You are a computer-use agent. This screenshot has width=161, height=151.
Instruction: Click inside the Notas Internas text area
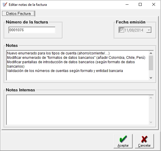[78, 110]
